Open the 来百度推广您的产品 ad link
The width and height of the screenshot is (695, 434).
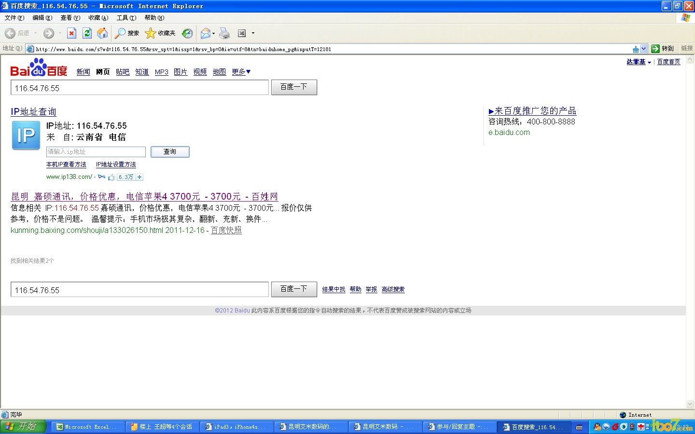[532, 111]
